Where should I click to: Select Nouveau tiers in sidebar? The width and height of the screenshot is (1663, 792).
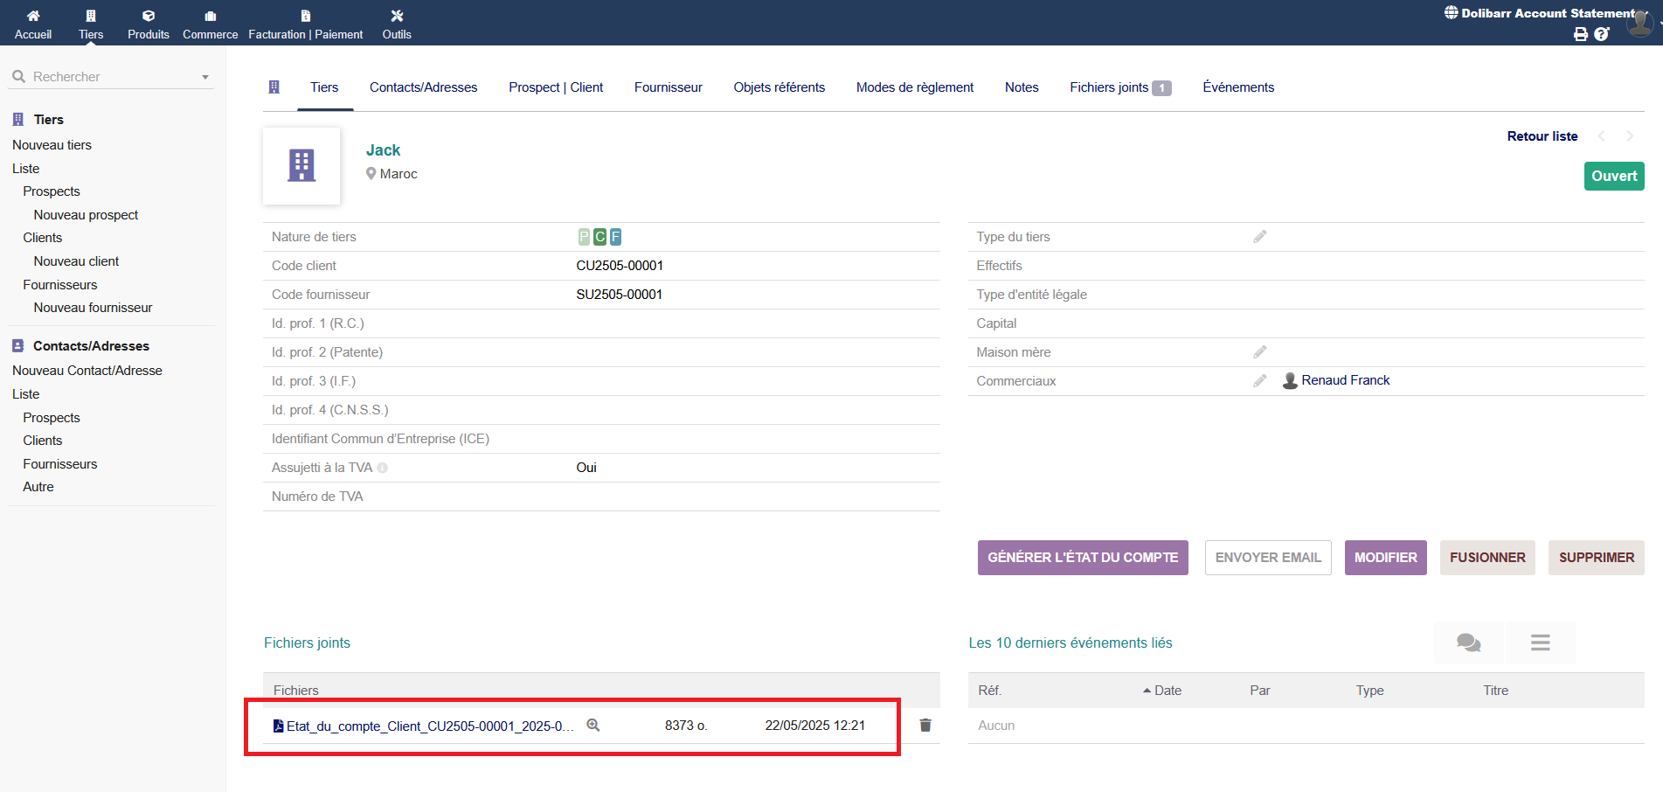[52, 145]
